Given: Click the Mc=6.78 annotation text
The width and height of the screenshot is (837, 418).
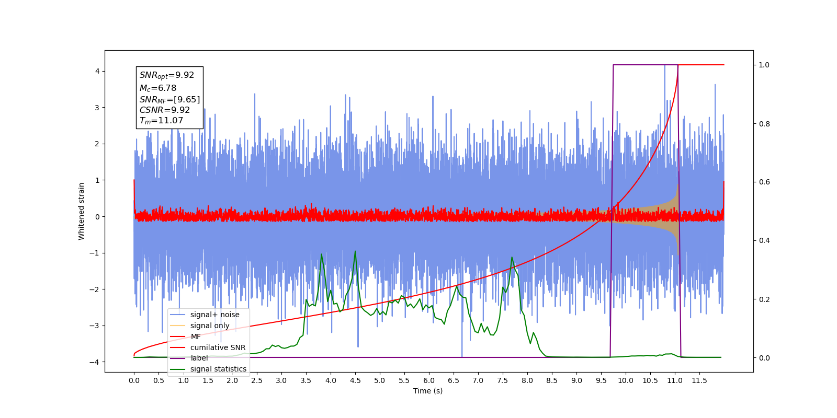Looking at the screenshot, I should click(x=158, y=88).
